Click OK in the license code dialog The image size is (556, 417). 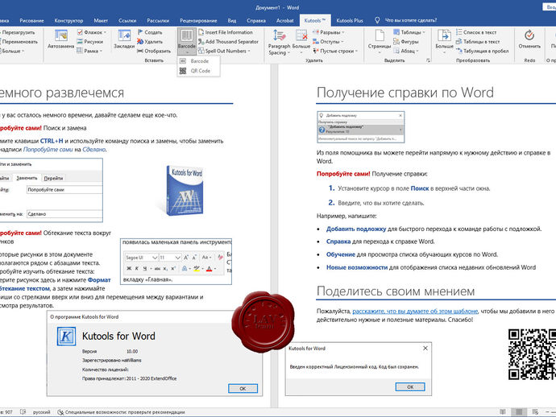pos(410,387)
